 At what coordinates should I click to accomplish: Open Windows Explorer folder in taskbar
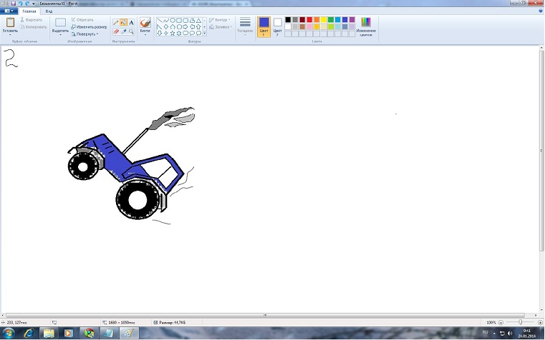[x=49, y=334]
